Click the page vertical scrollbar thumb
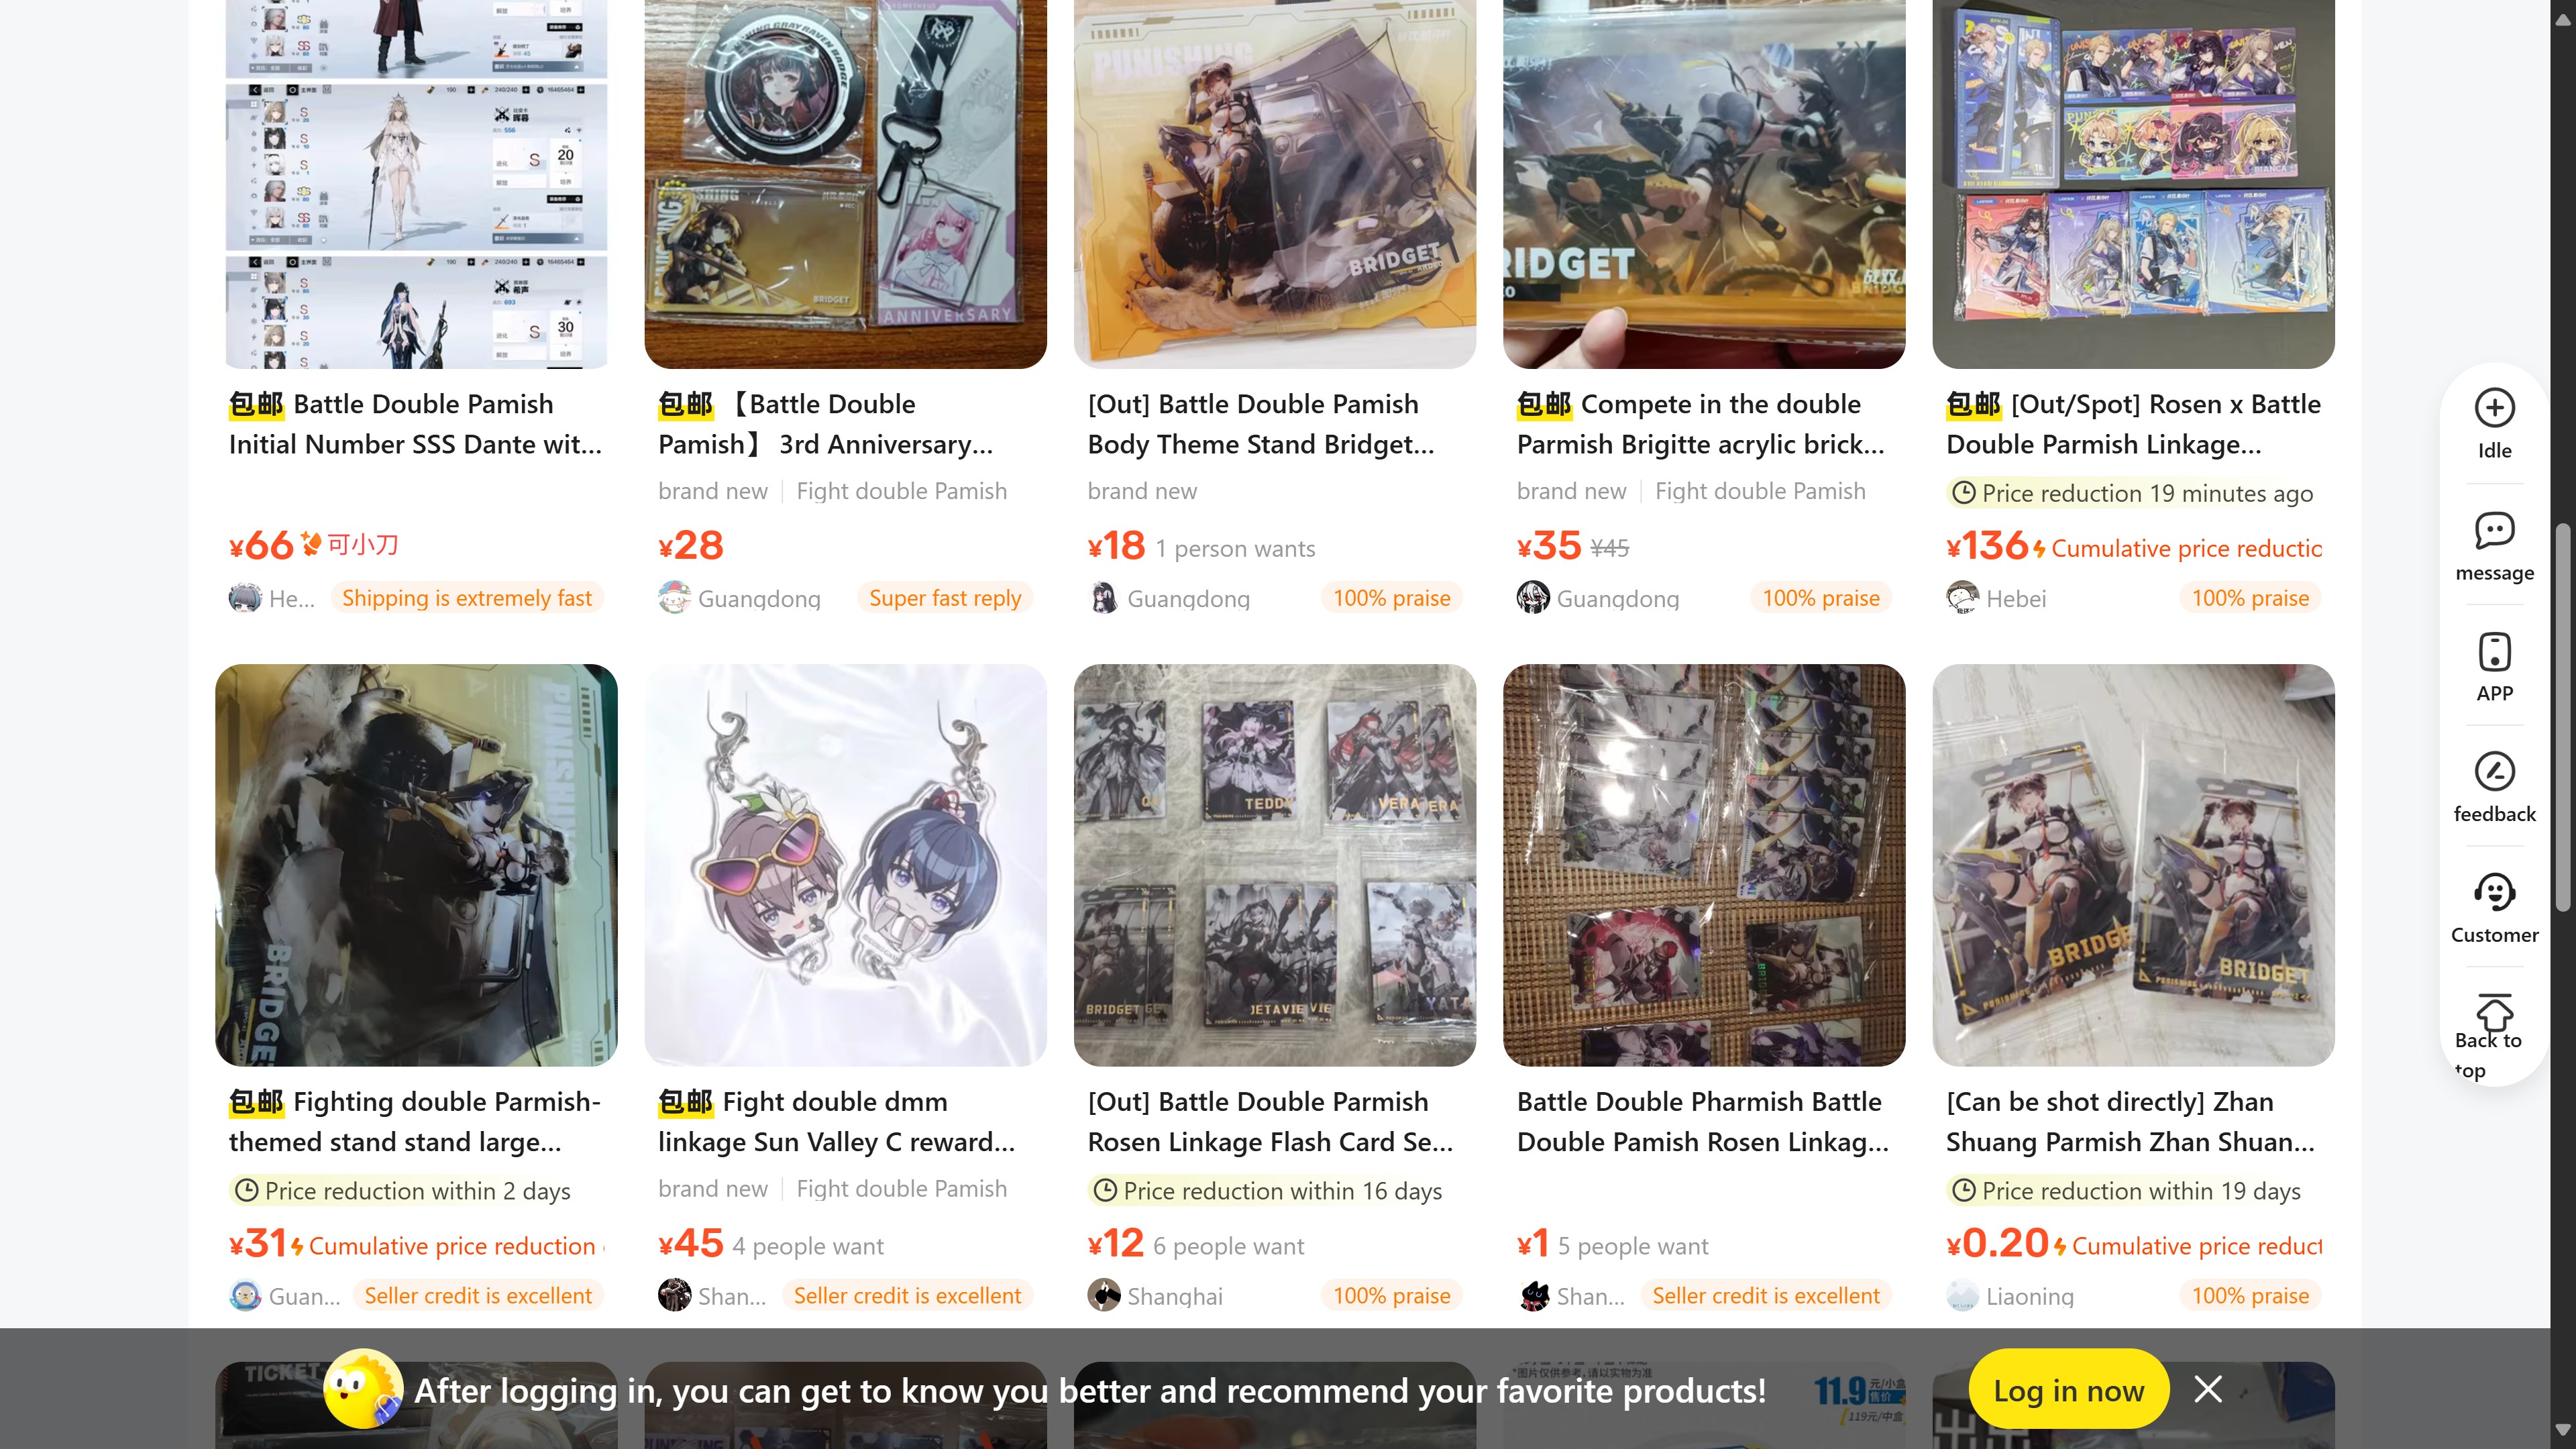This screenshot has width=2576, height=1449. [x=2562, y=717]
